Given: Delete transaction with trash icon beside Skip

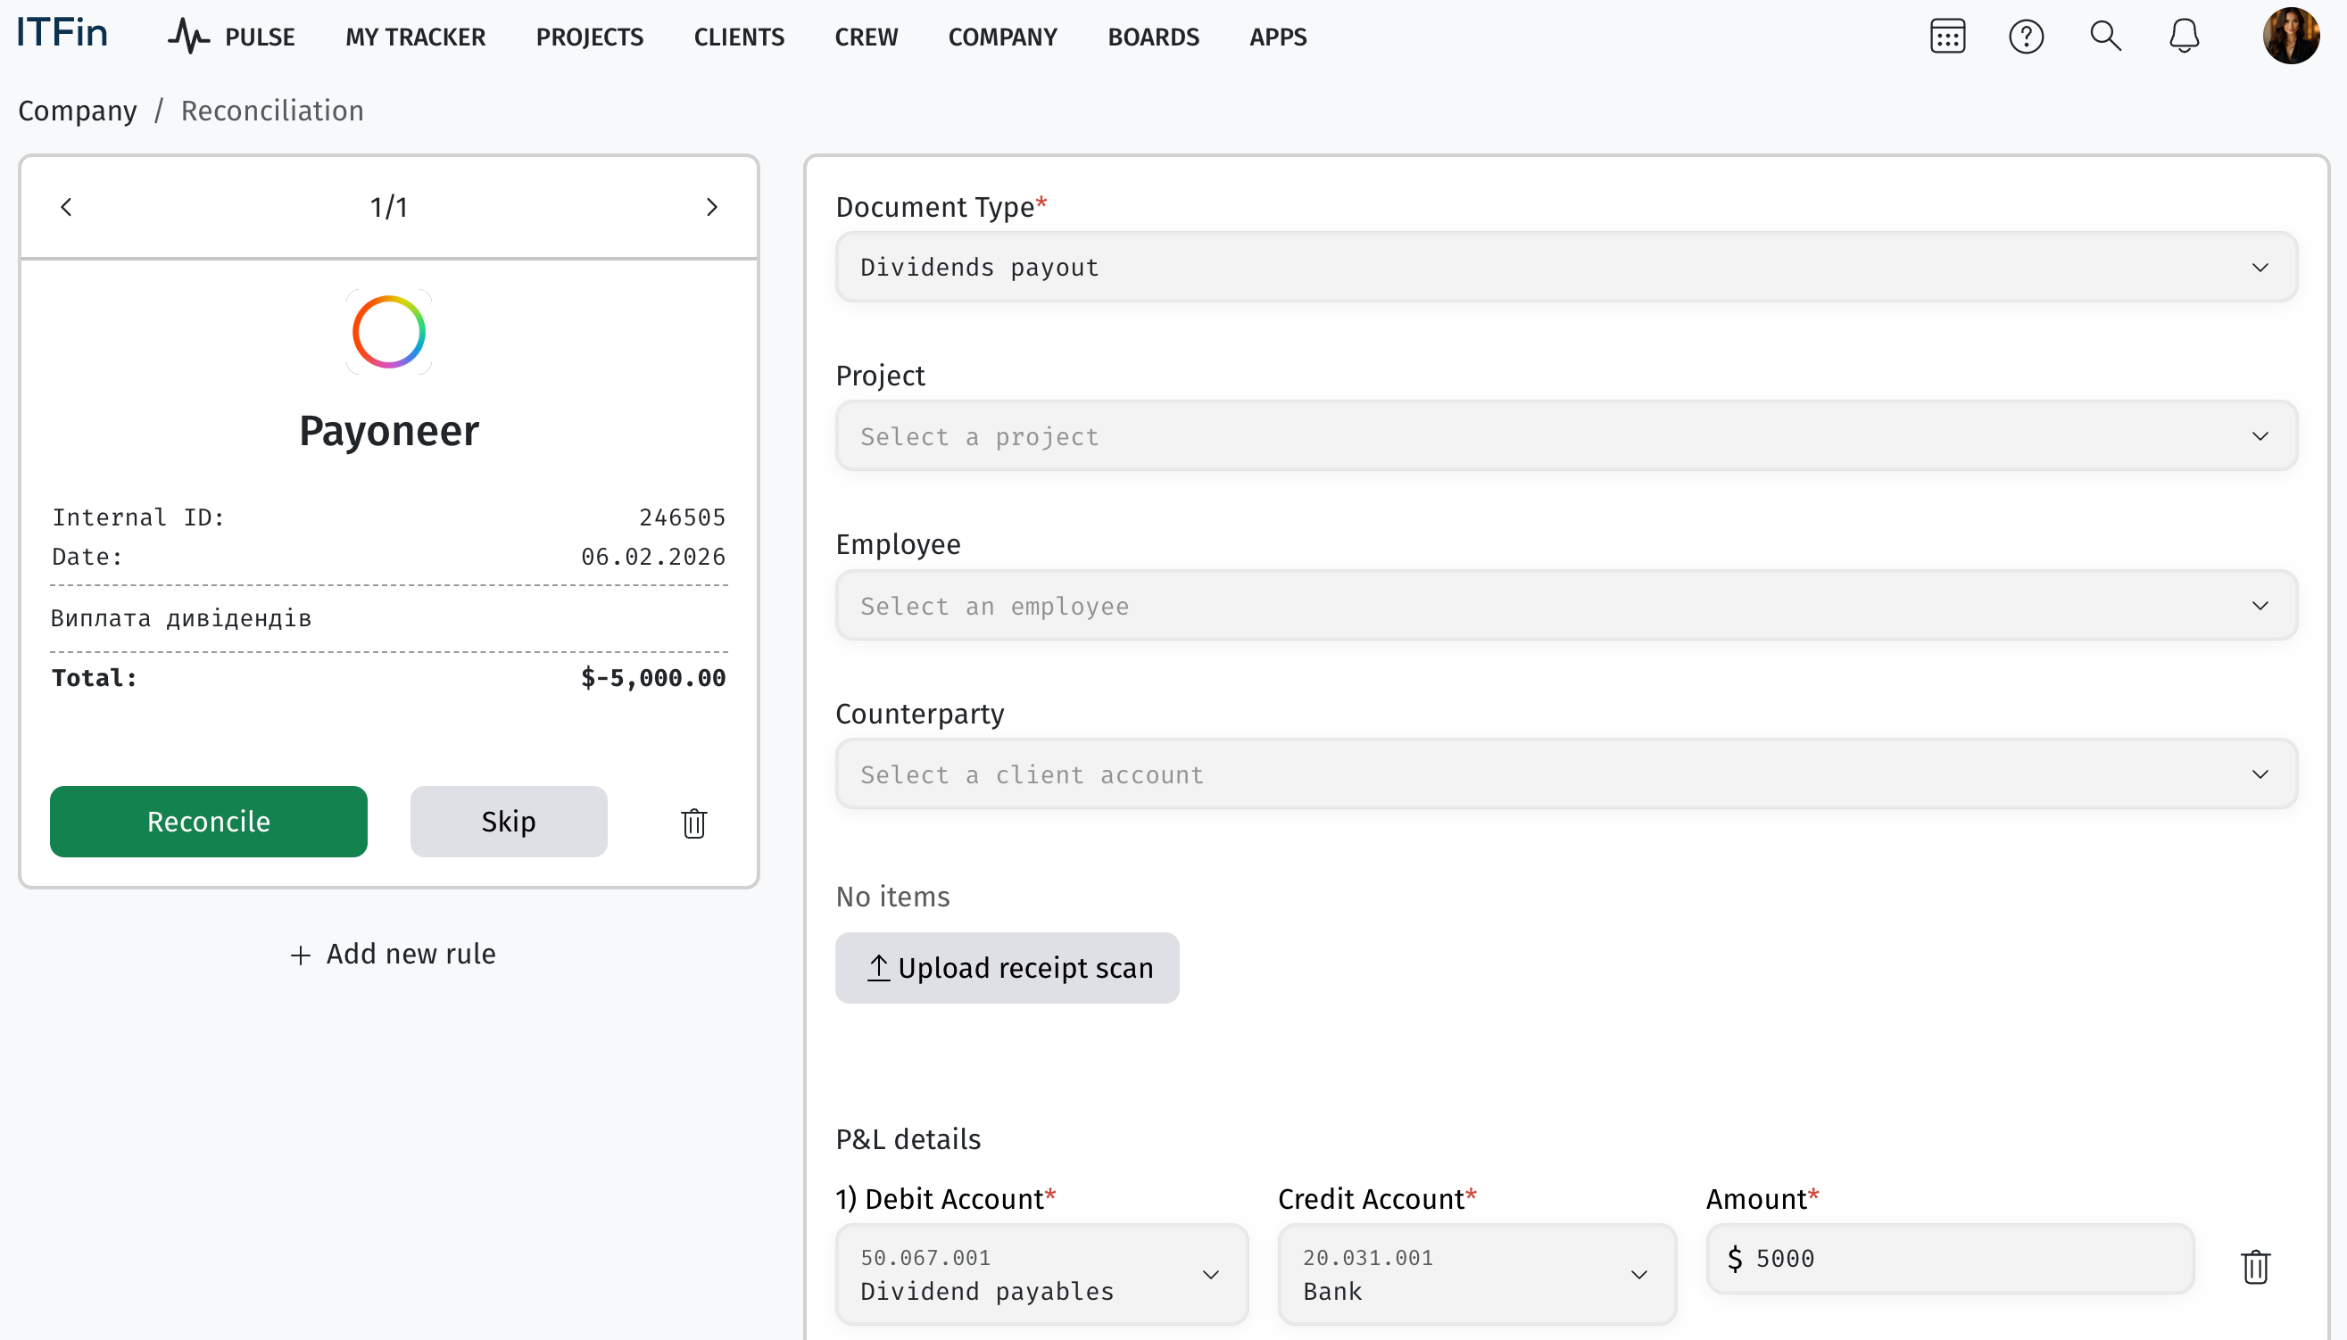Looking at the screenshot, I should click(x=694, y=822).
